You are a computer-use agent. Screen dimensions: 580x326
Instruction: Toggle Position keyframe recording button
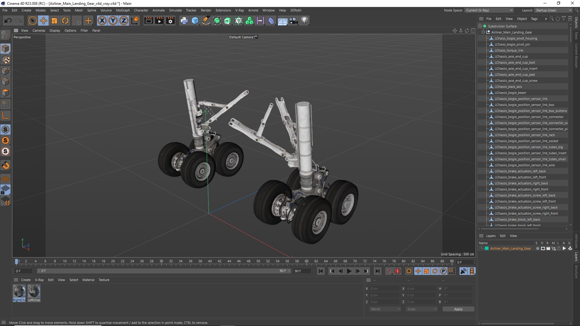pyautogui.click(x=418, y=271)
